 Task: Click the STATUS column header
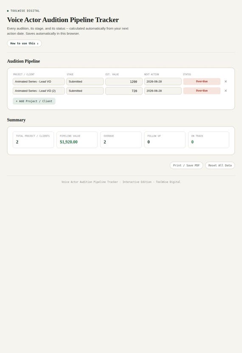tap(187, 74)
